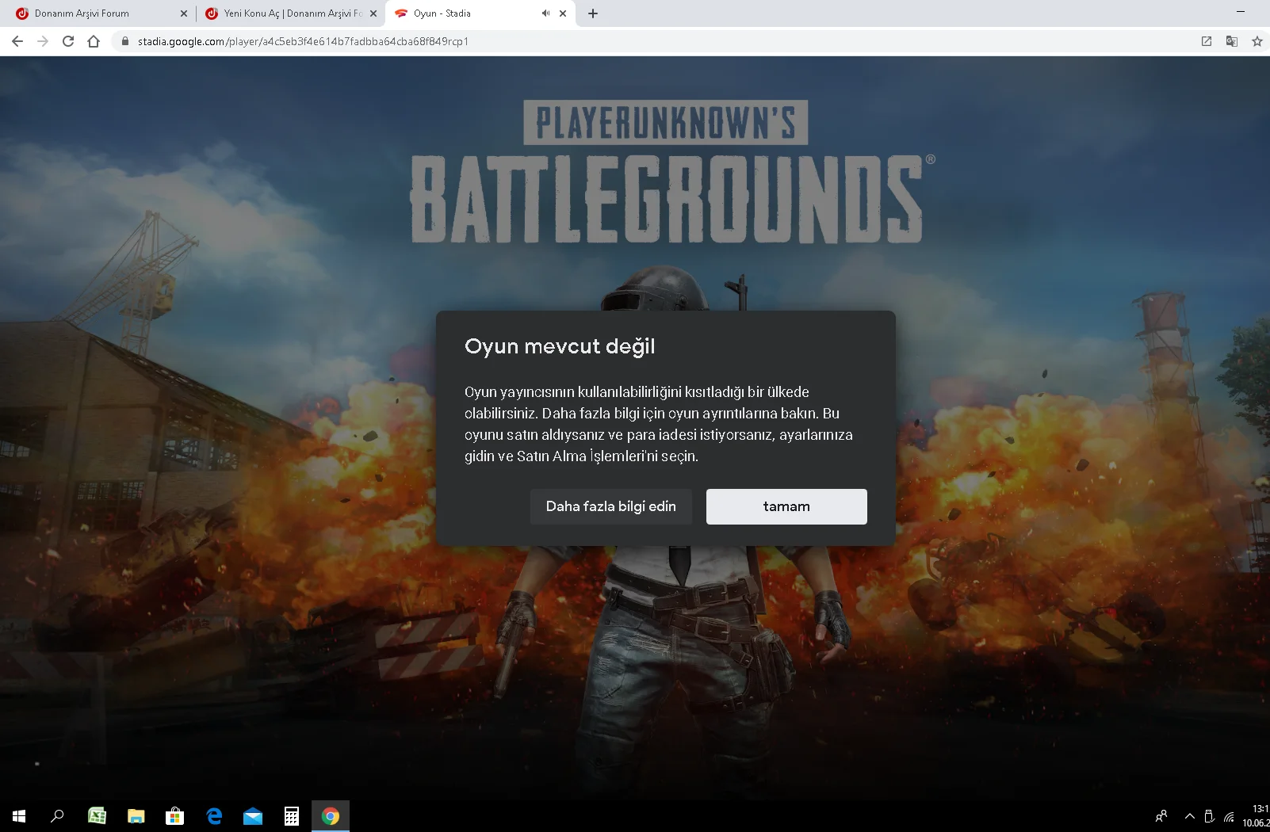View site security padlock info
Viewport: 1270px width, 832px height.
pyautogui.click(x=124, y=41)
